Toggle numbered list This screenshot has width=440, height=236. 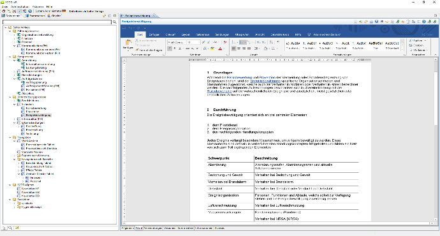(x=242, y=42)
